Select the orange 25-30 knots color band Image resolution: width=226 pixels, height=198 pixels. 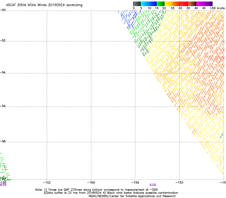pyautogui.click(x=177, y=4)
